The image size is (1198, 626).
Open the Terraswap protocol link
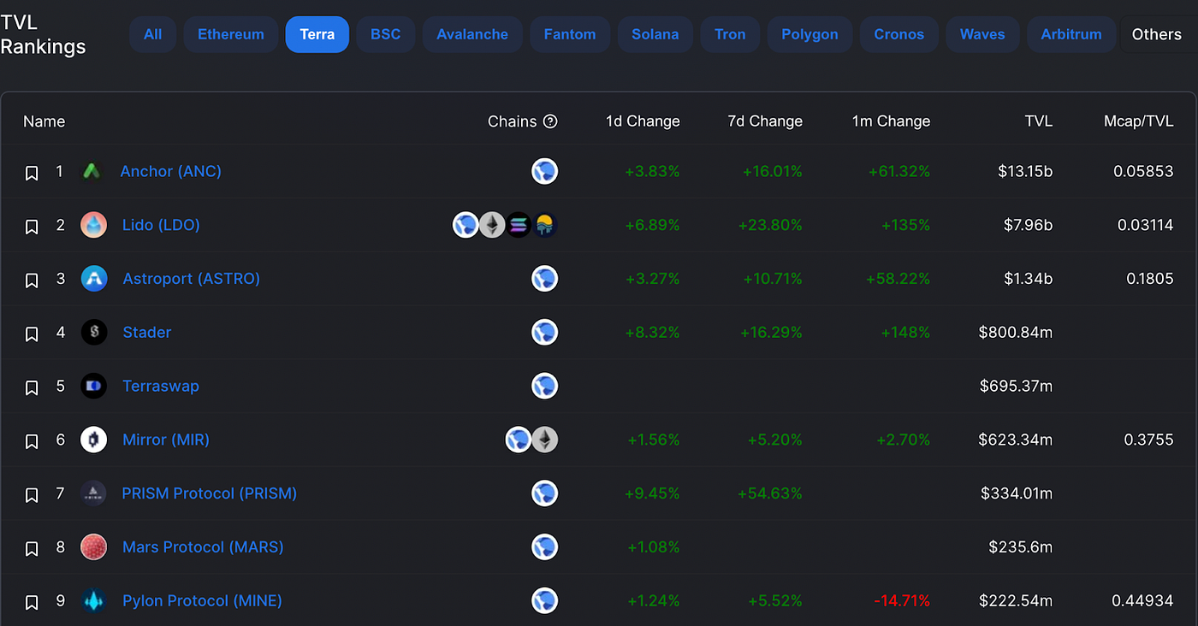point(161,386)
